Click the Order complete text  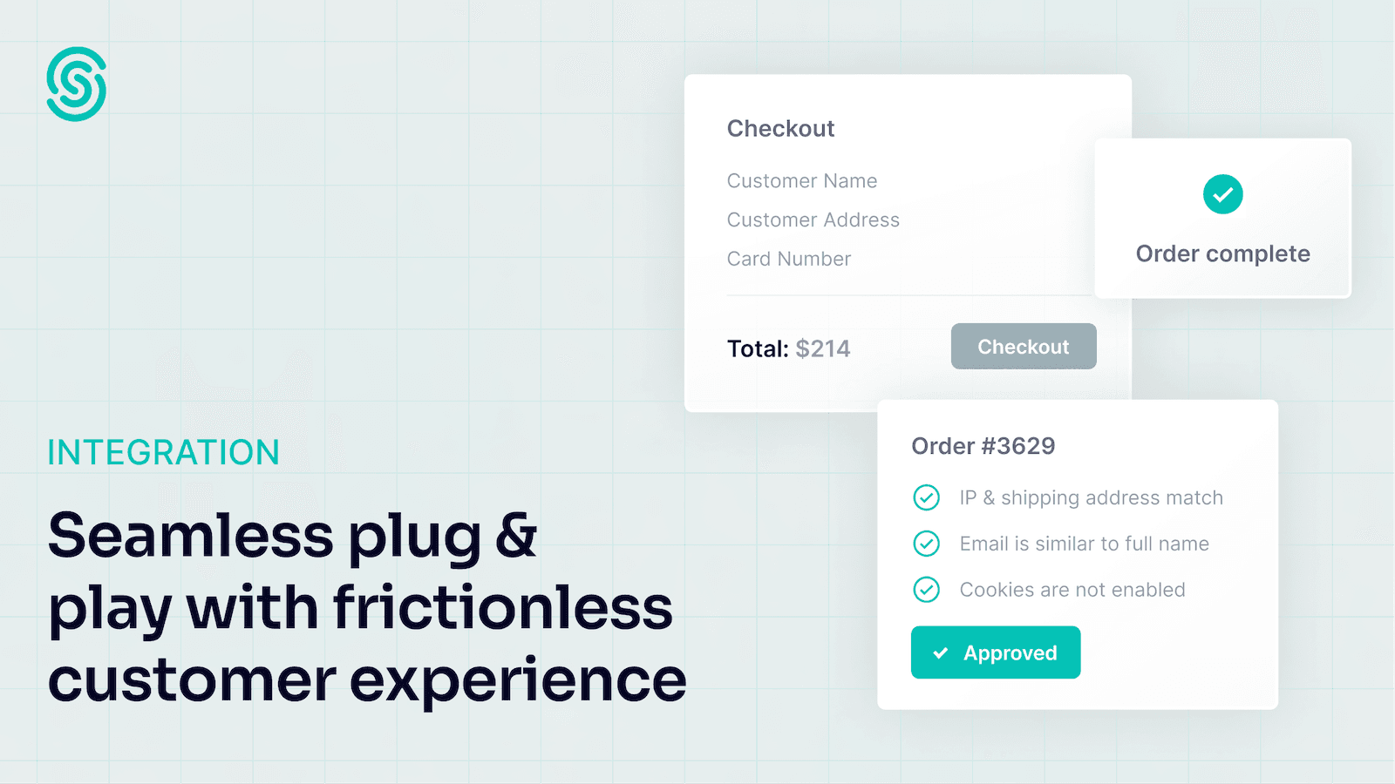pos(1223,253)
